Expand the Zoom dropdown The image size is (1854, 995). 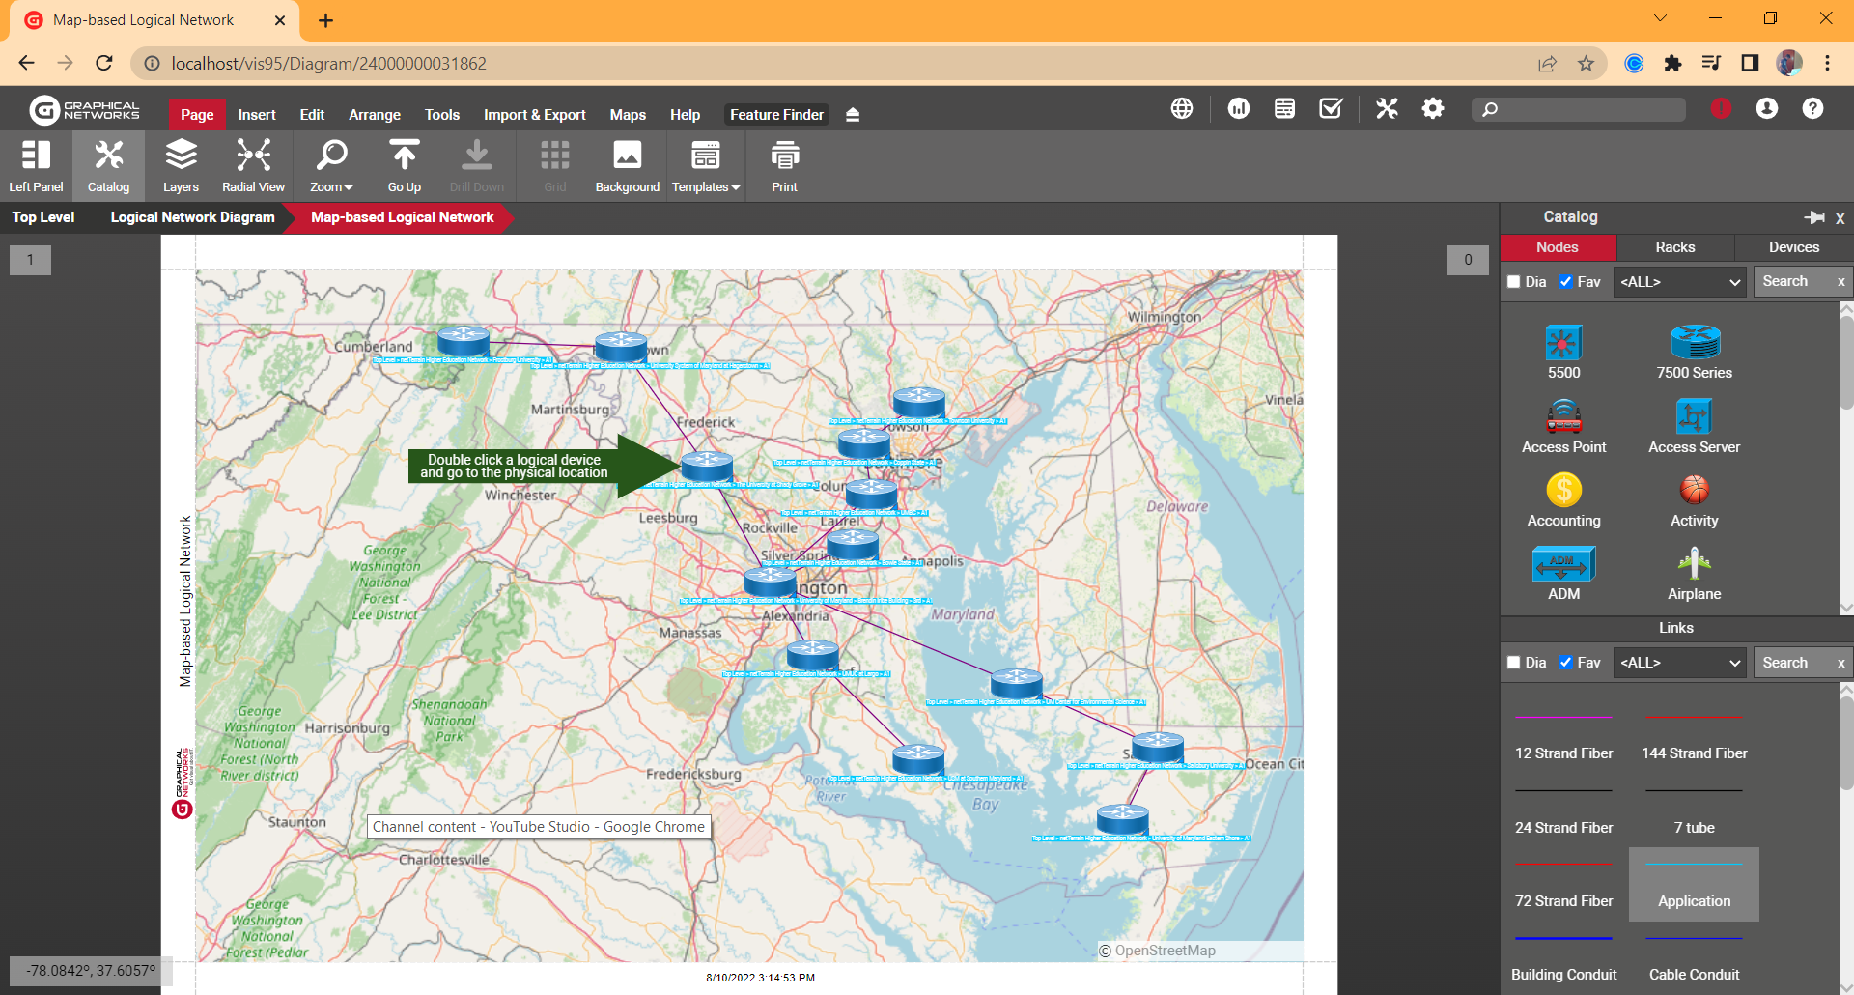coord(331,165)
